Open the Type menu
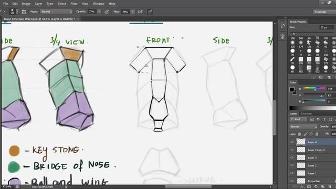 tap(50, 4)
